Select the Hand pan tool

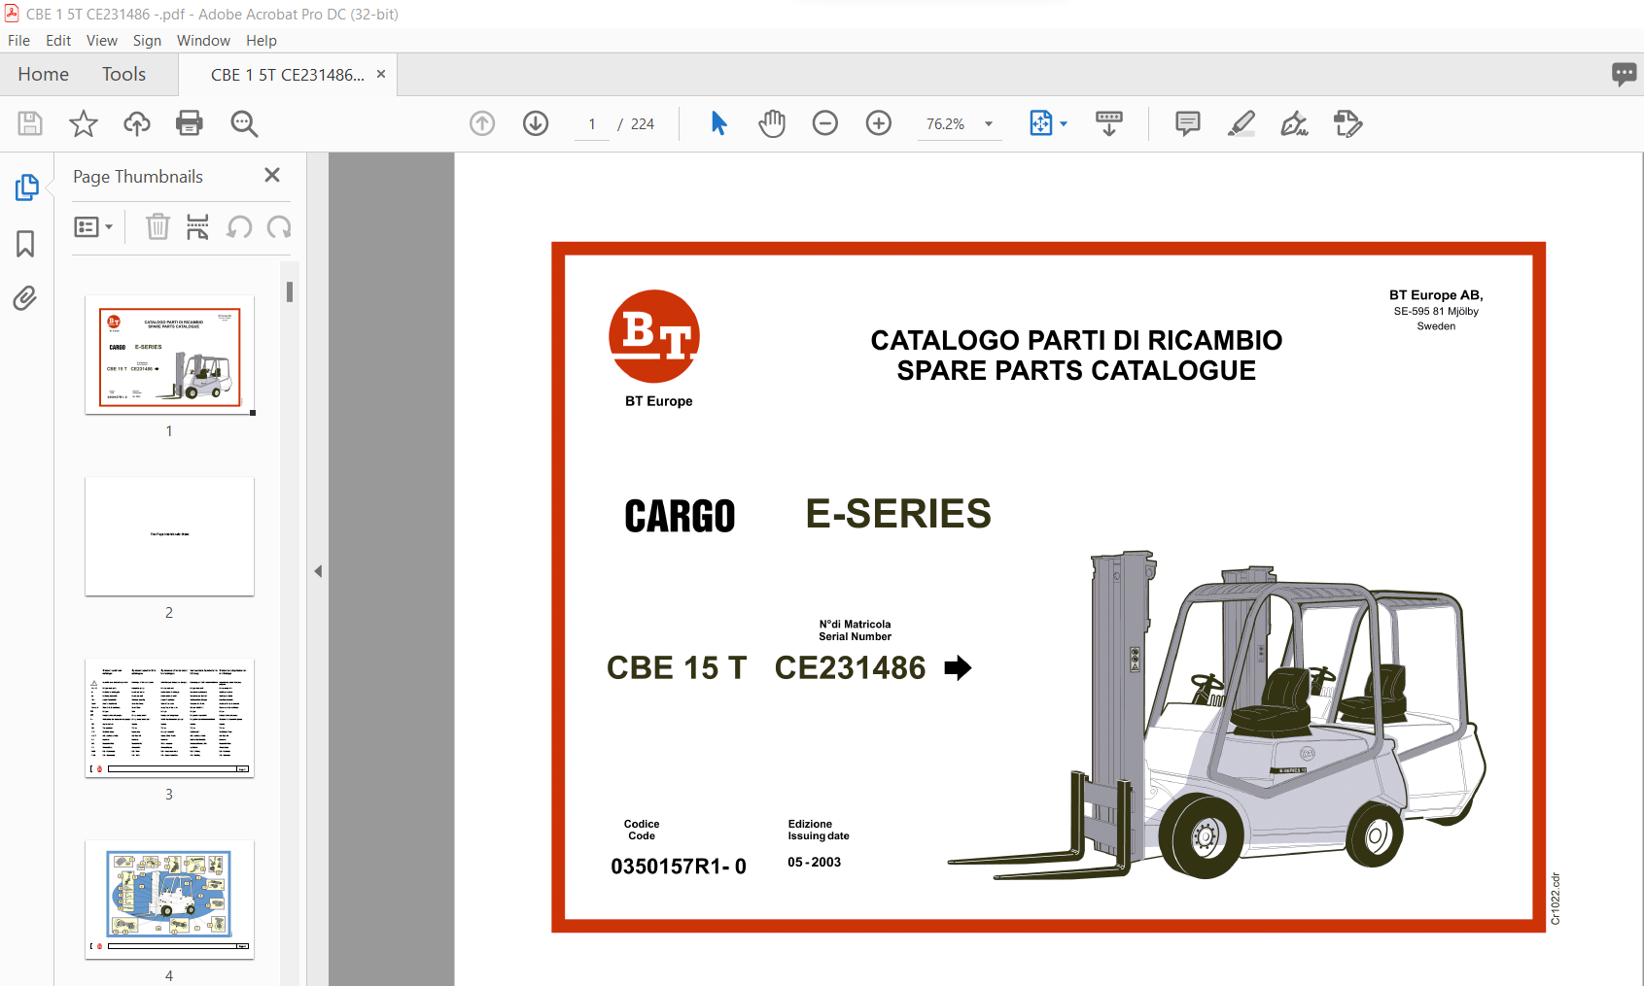point(772,123)
